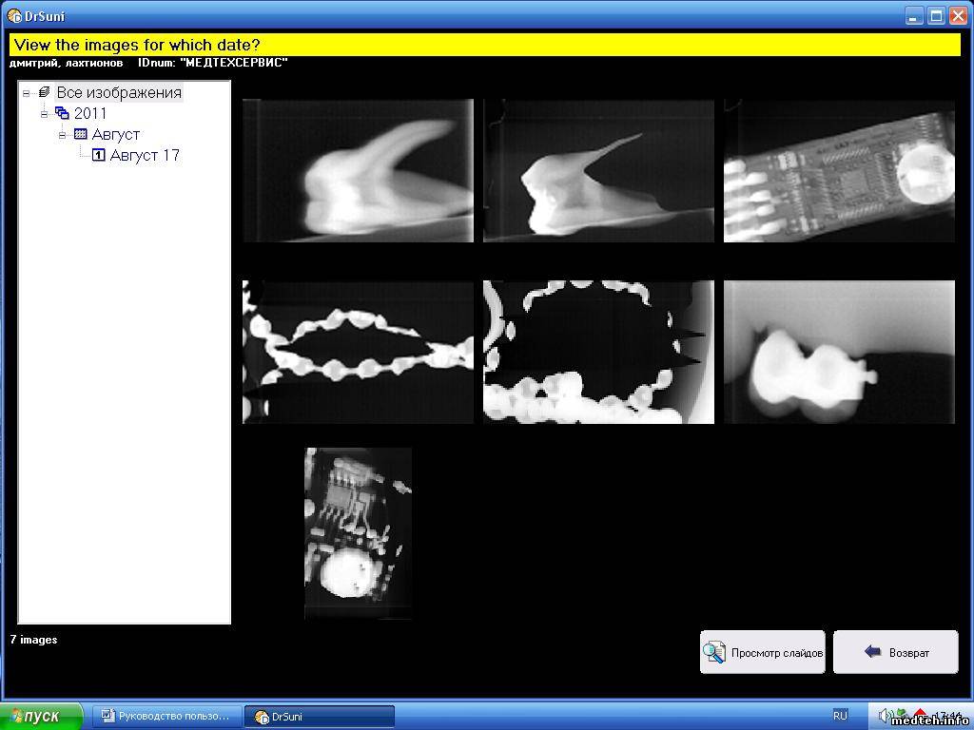Select the Август 17 date entry
The height and width of the screenshot is (730, 974).
click(145, 155)
